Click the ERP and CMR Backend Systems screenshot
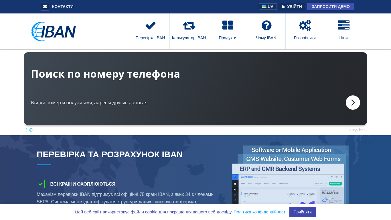Image resolution: width=391 pixels, height=220 pixels. point(288,184)
